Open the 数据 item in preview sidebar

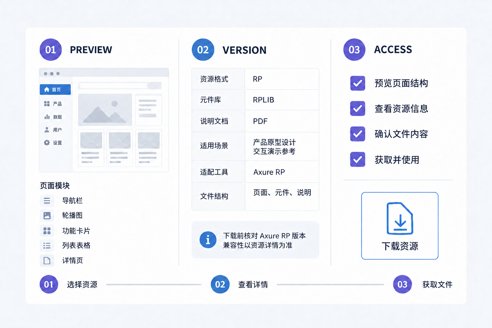click(x=53, y=117)
